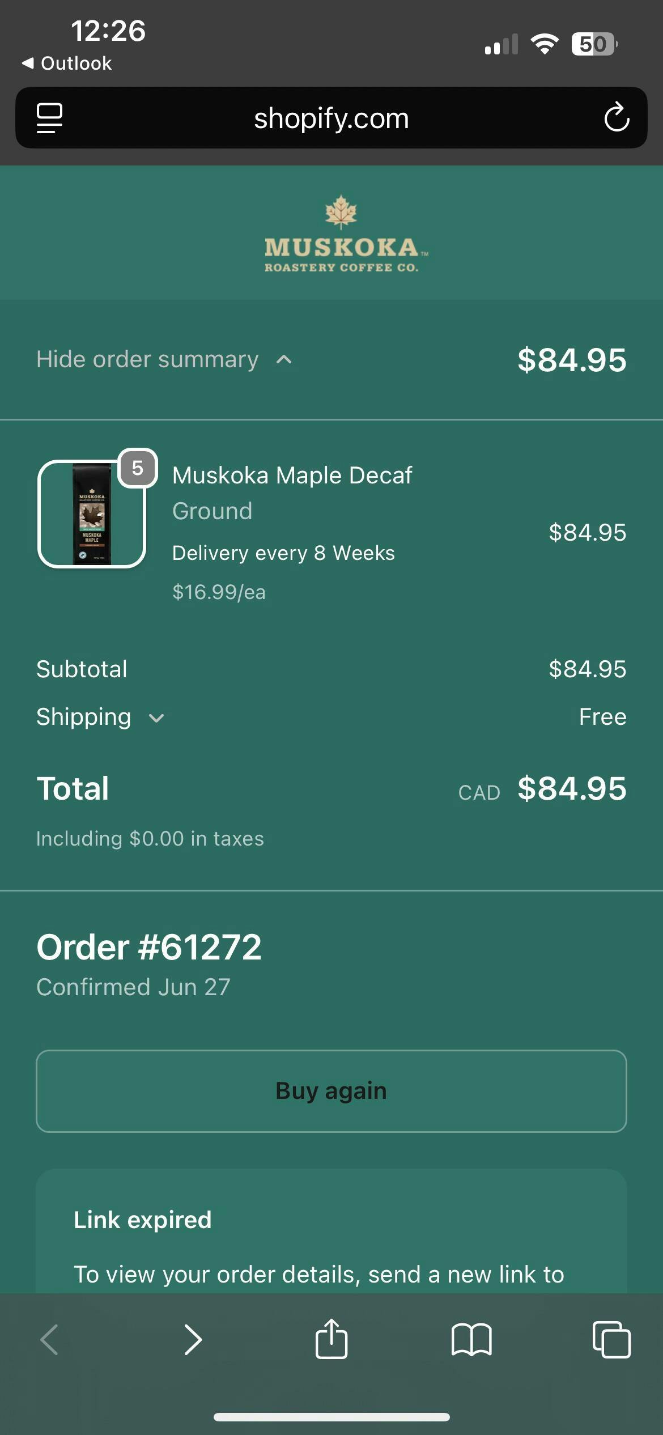
Task: Tap the Muskoka Maple Decaf product title
Action: [292, 475]
